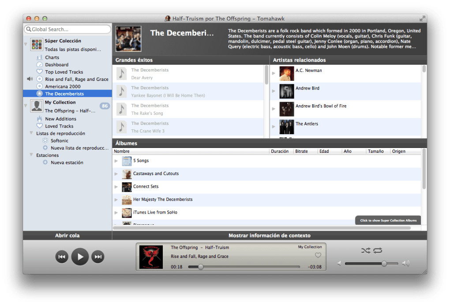Select the track The Crane Wife 3

tap(188, 127)
